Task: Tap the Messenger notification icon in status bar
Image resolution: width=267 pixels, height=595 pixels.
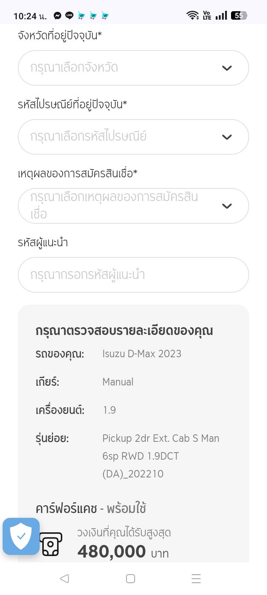Action: [57, 16]
